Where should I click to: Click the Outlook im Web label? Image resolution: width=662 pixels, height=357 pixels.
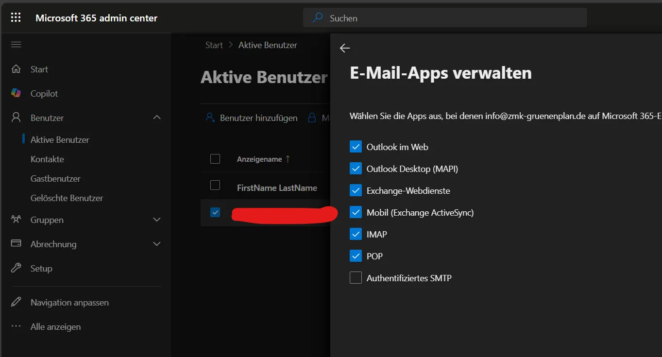[x=397, y=147]
